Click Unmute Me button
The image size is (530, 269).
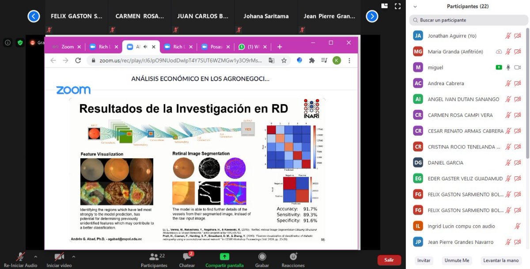(457, 260)
